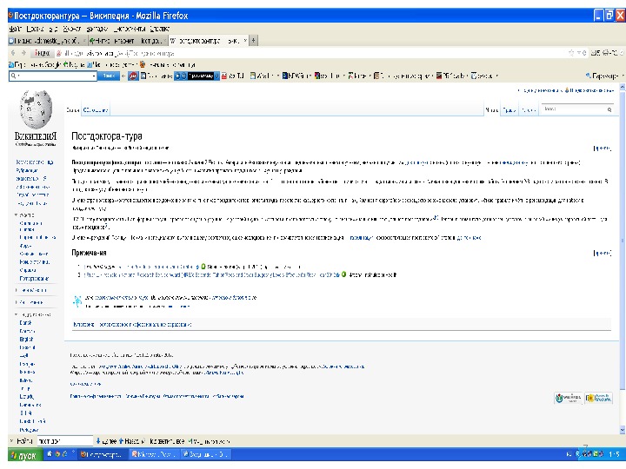Collapse the languages section in sidebar

coord(16,314)
